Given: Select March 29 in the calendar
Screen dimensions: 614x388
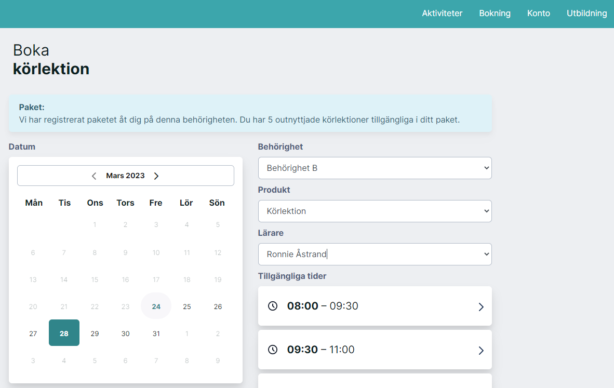Looking at the screenshot, I should pyautogui.click(x=95, y=333).
